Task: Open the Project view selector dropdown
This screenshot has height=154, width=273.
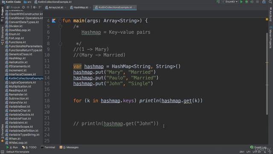Action: [13, 7]
